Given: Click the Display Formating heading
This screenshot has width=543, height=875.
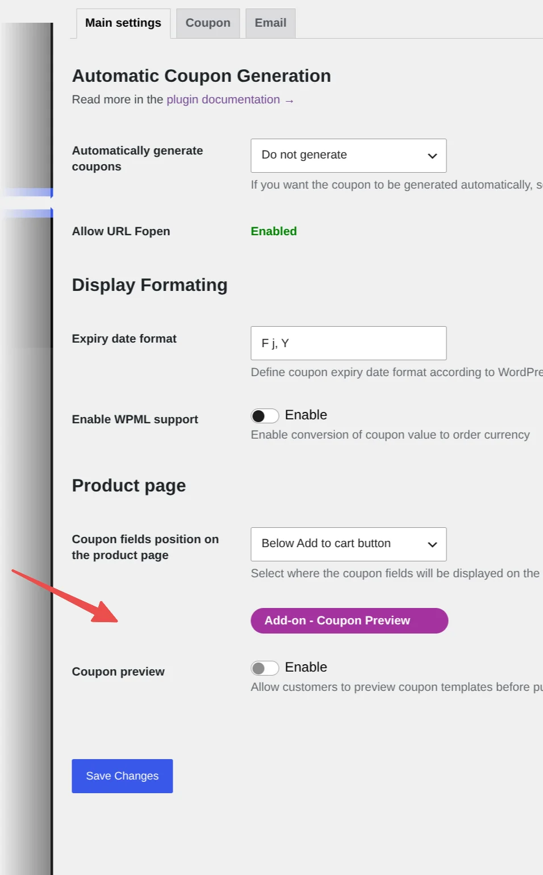Looking at the screenshot, I should [x=149, y=285].
